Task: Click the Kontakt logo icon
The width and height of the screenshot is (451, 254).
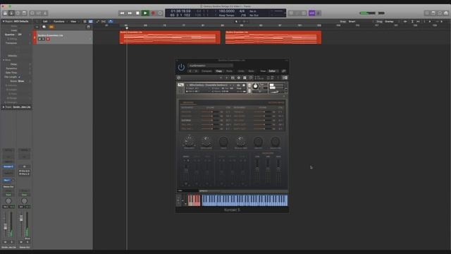Action: pos(178,78)
